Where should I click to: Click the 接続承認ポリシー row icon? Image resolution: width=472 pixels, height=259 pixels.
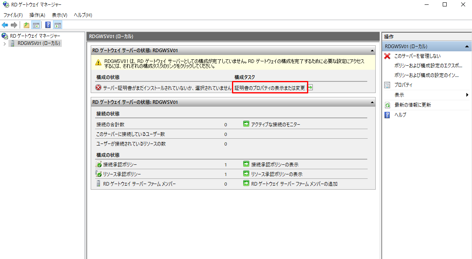pos(98,164)
